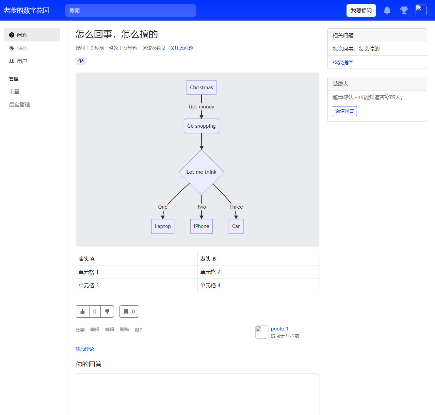Viewport: 435px width, 415px height.
Task: Click the 邀请回答 button
Action: (345, 111)
